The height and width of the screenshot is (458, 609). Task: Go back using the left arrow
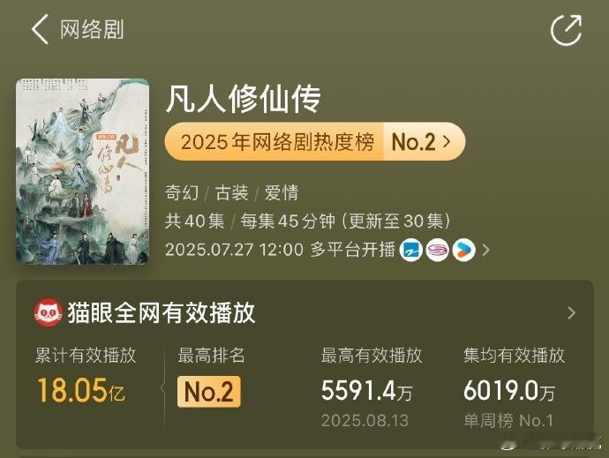pos(40,29)
